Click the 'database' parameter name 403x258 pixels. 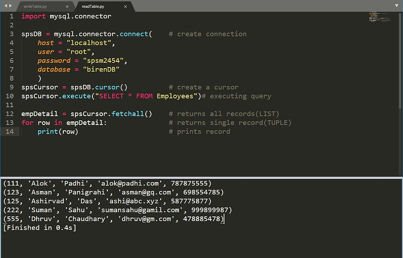[x=54, y=69]
